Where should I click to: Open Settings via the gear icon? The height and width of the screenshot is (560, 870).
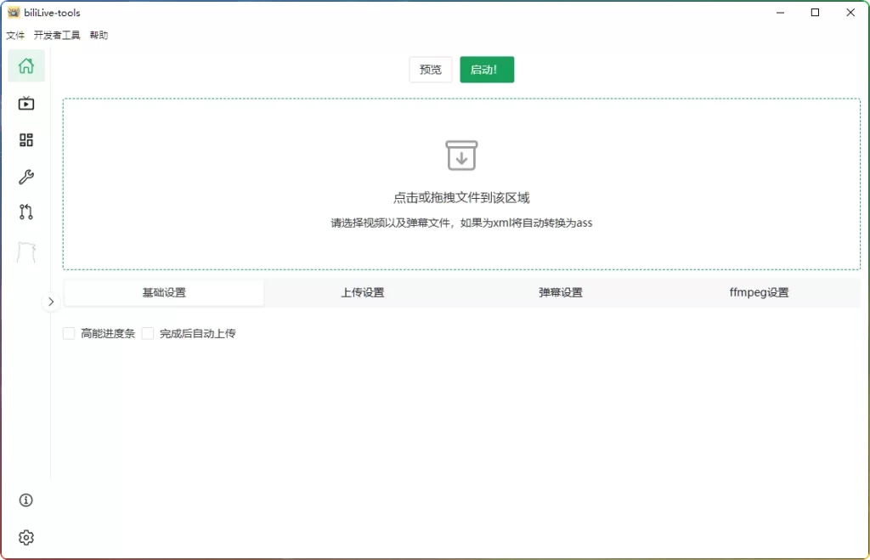(25, 537)
